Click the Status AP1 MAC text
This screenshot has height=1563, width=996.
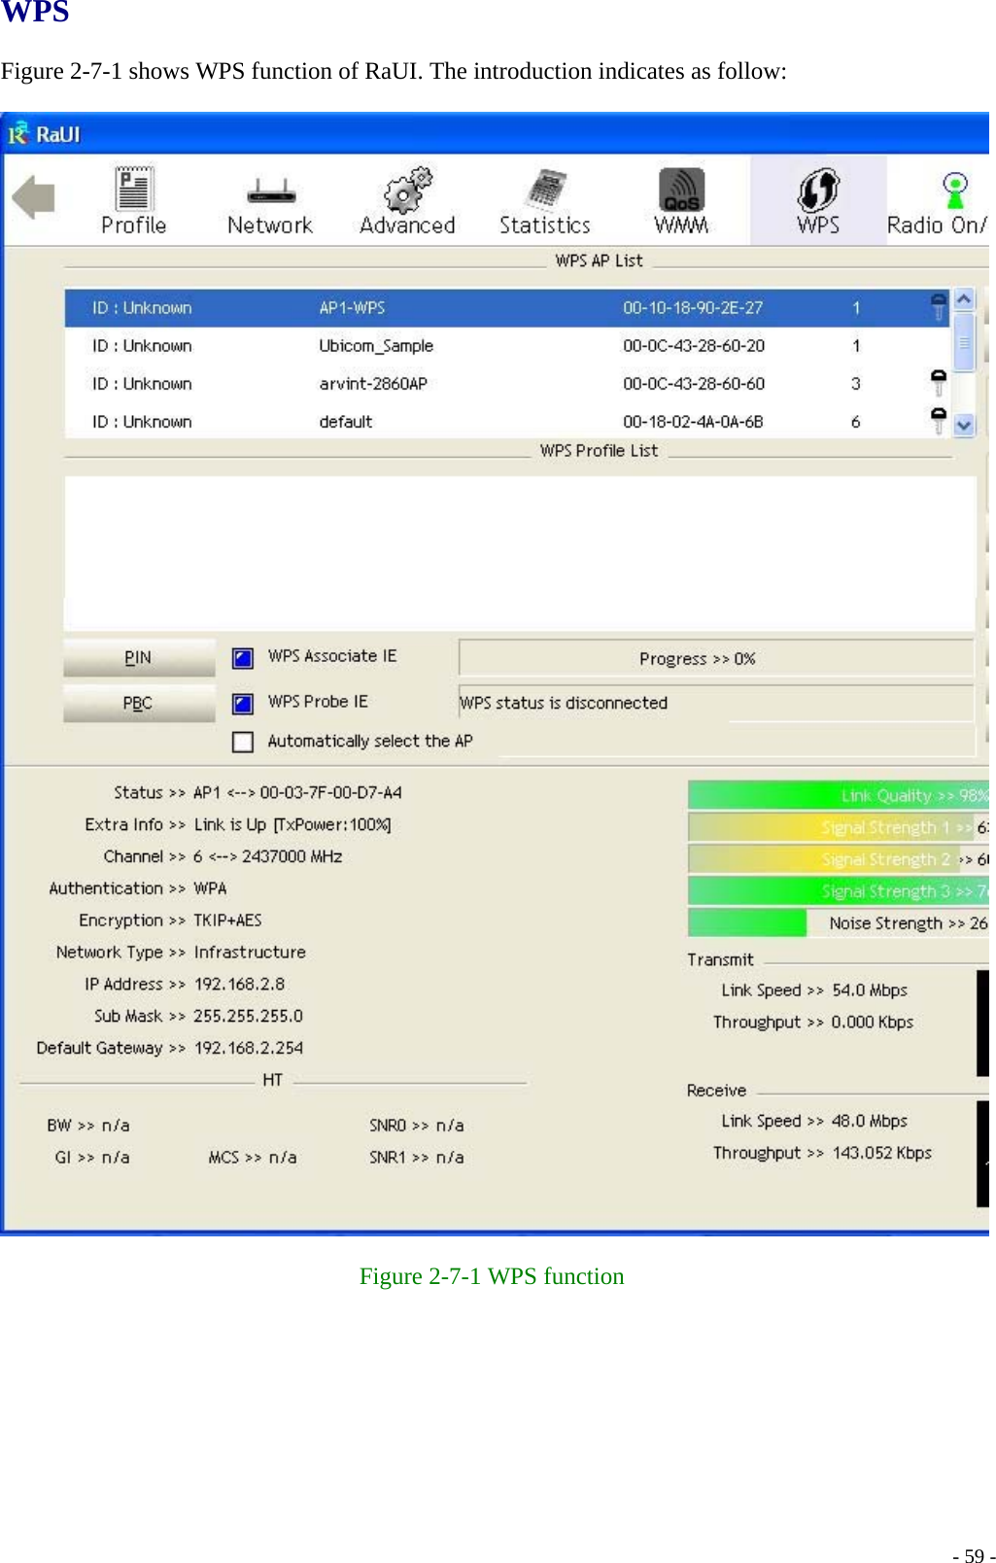click(x=297, y=792)
